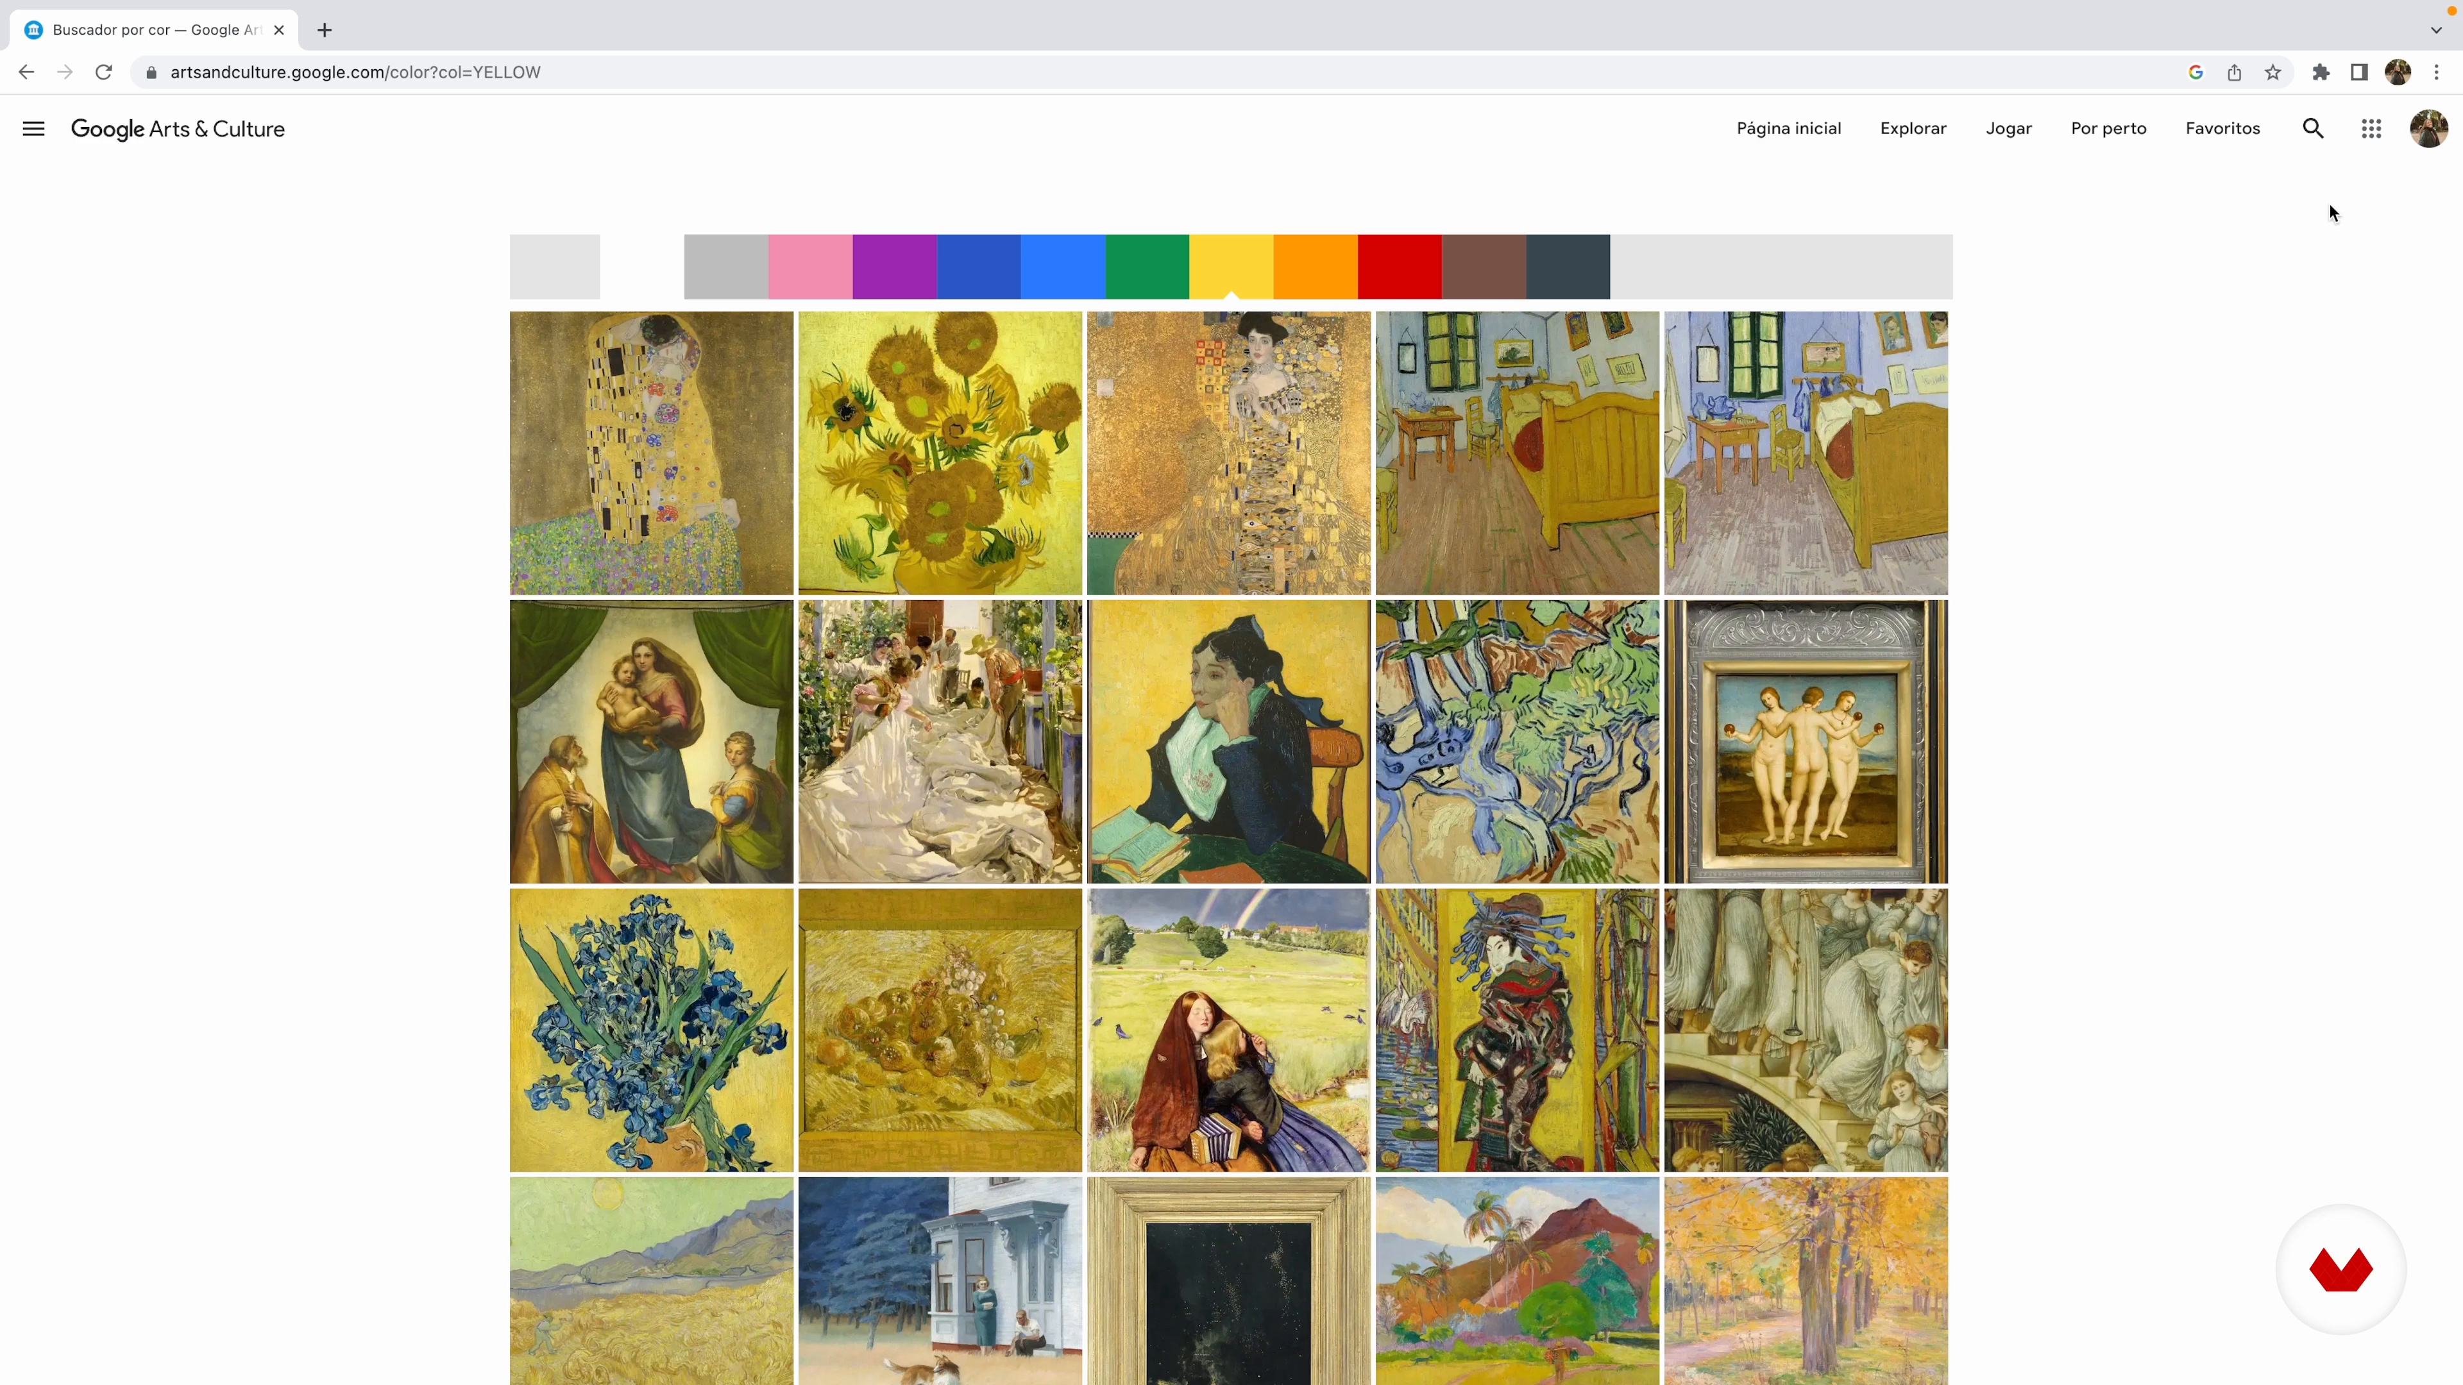The image size is (2463, 1385).
Task: Open the account avatar in page header
Action: coord(2428,129)
